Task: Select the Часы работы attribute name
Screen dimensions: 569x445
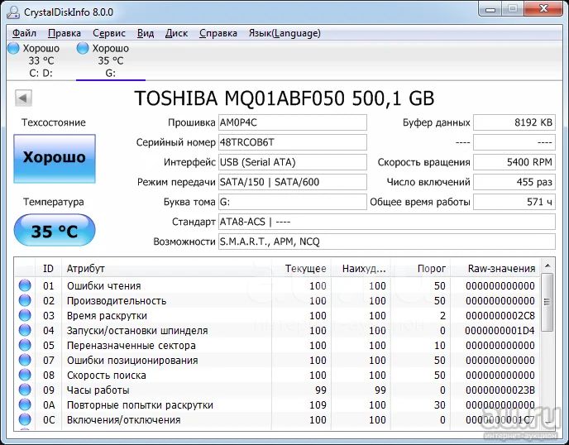Action: coord(98,390)
